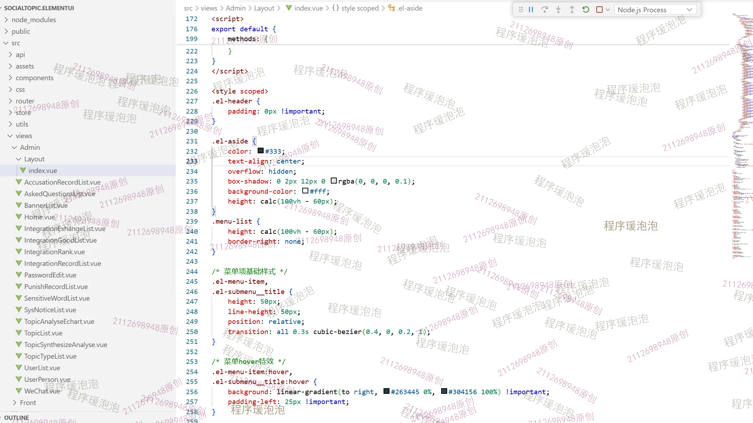The height and width of the screenshot is (423, 753).
Task: Open the dropdown arrow beside stop button
Action: click(608, 10)
